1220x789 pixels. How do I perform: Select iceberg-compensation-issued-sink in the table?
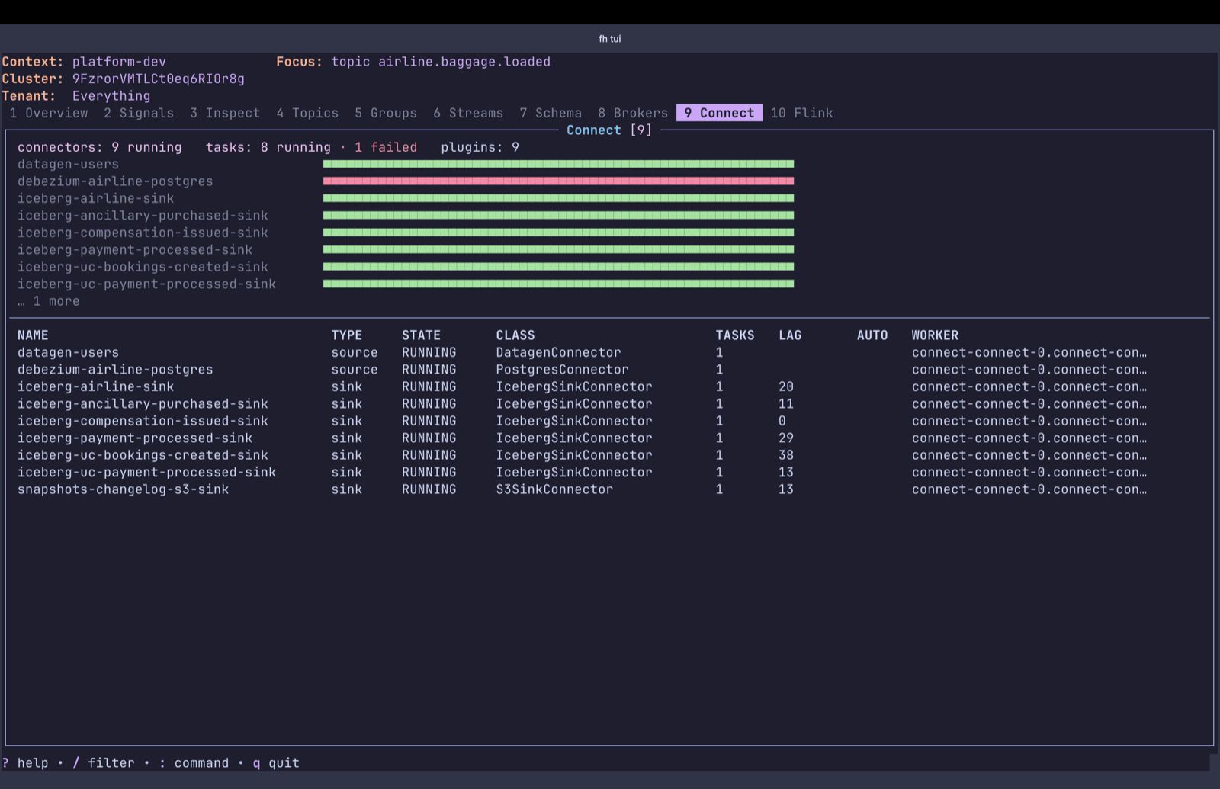(x=143, y=421)
